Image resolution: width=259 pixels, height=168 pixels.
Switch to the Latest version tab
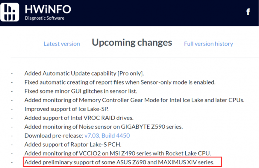61,44
